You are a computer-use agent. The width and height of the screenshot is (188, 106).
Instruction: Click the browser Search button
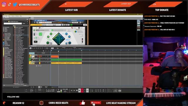click(24, 24)
